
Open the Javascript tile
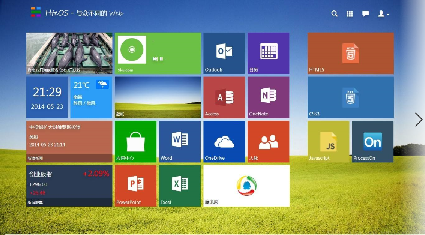328,142
